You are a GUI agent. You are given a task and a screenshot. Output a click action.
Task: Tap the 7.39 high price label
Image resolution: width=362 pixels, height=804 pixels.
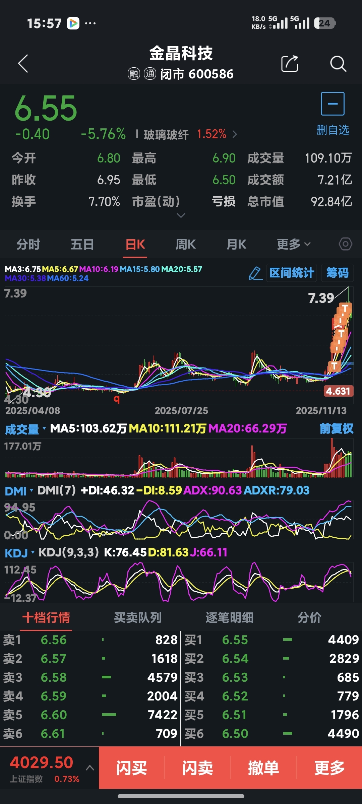321,298
